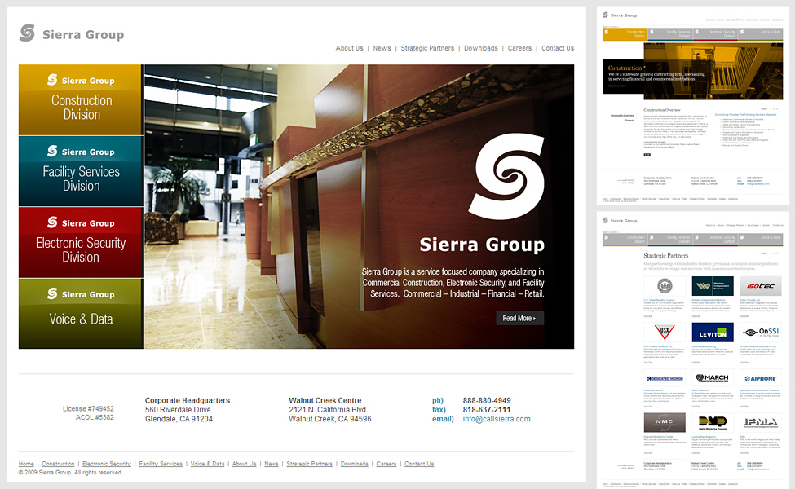Viewport: 795px width, 489px height.
Task: Click the Sierra Group swirl logo in main header
Action: pos(28,33)
